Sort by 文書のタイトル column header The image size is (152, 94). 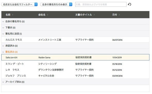point(85,15)
